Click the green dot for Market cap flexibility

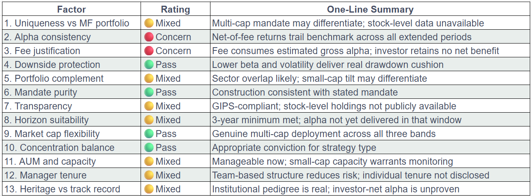tap(149, 134)
